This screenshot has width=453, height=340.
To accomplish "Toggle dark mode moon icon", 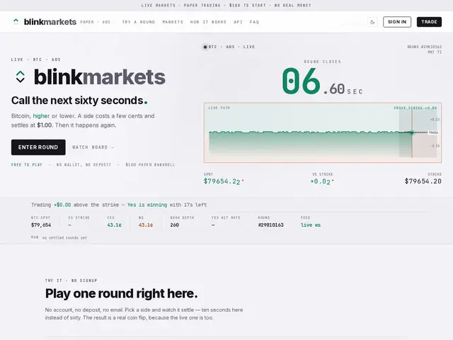I will [372, 22].
